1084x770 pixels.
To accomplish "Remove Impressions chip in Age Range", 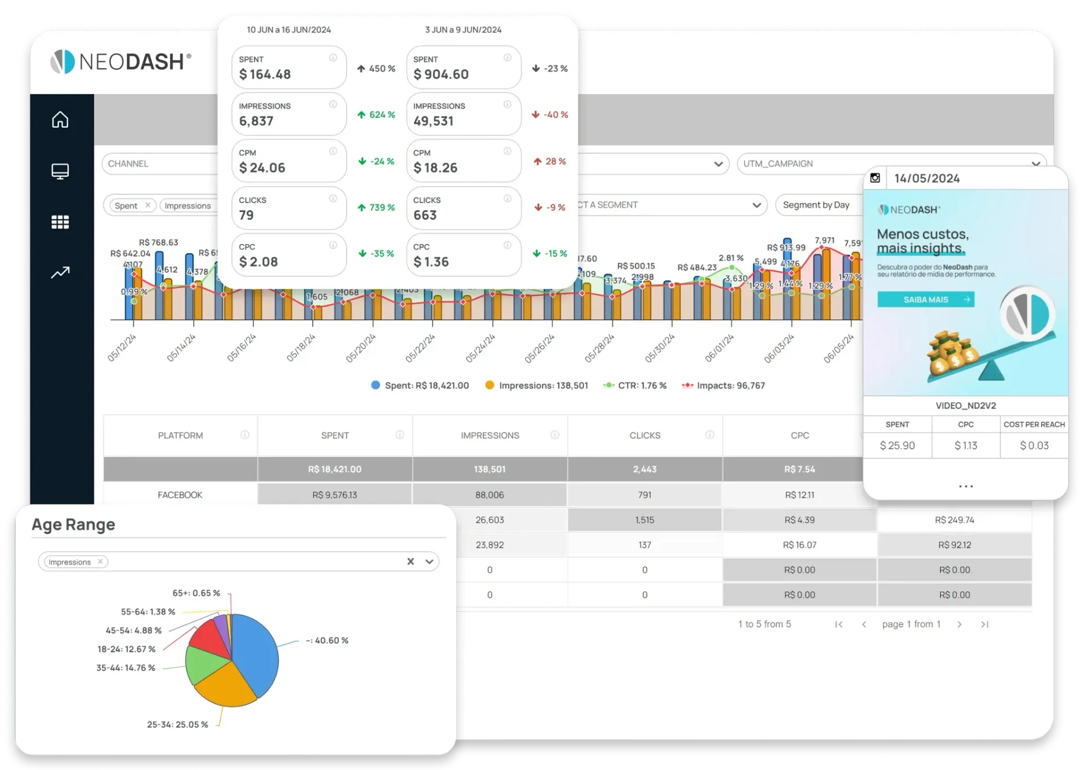I will [100, 562].
